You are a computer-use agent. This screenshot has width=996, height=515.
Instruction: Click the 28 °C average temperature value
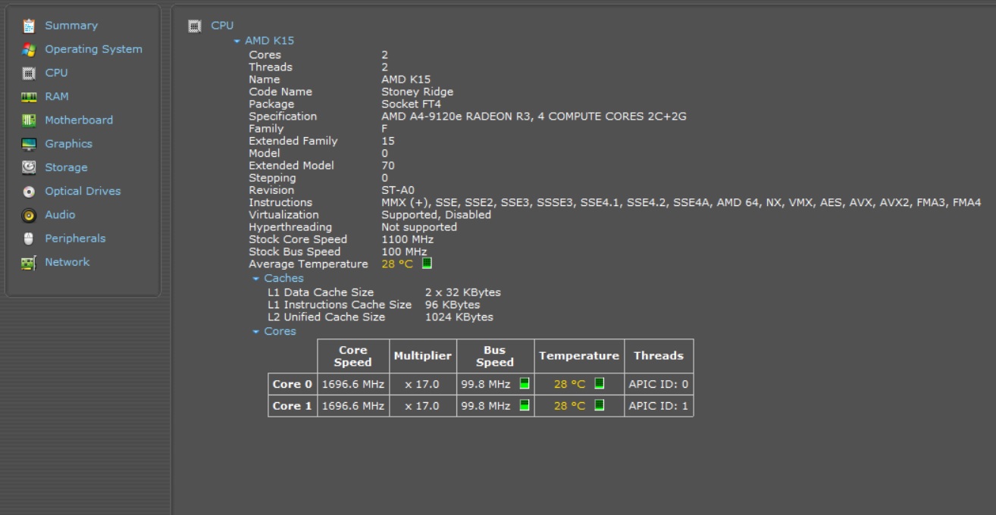point(397,264)
